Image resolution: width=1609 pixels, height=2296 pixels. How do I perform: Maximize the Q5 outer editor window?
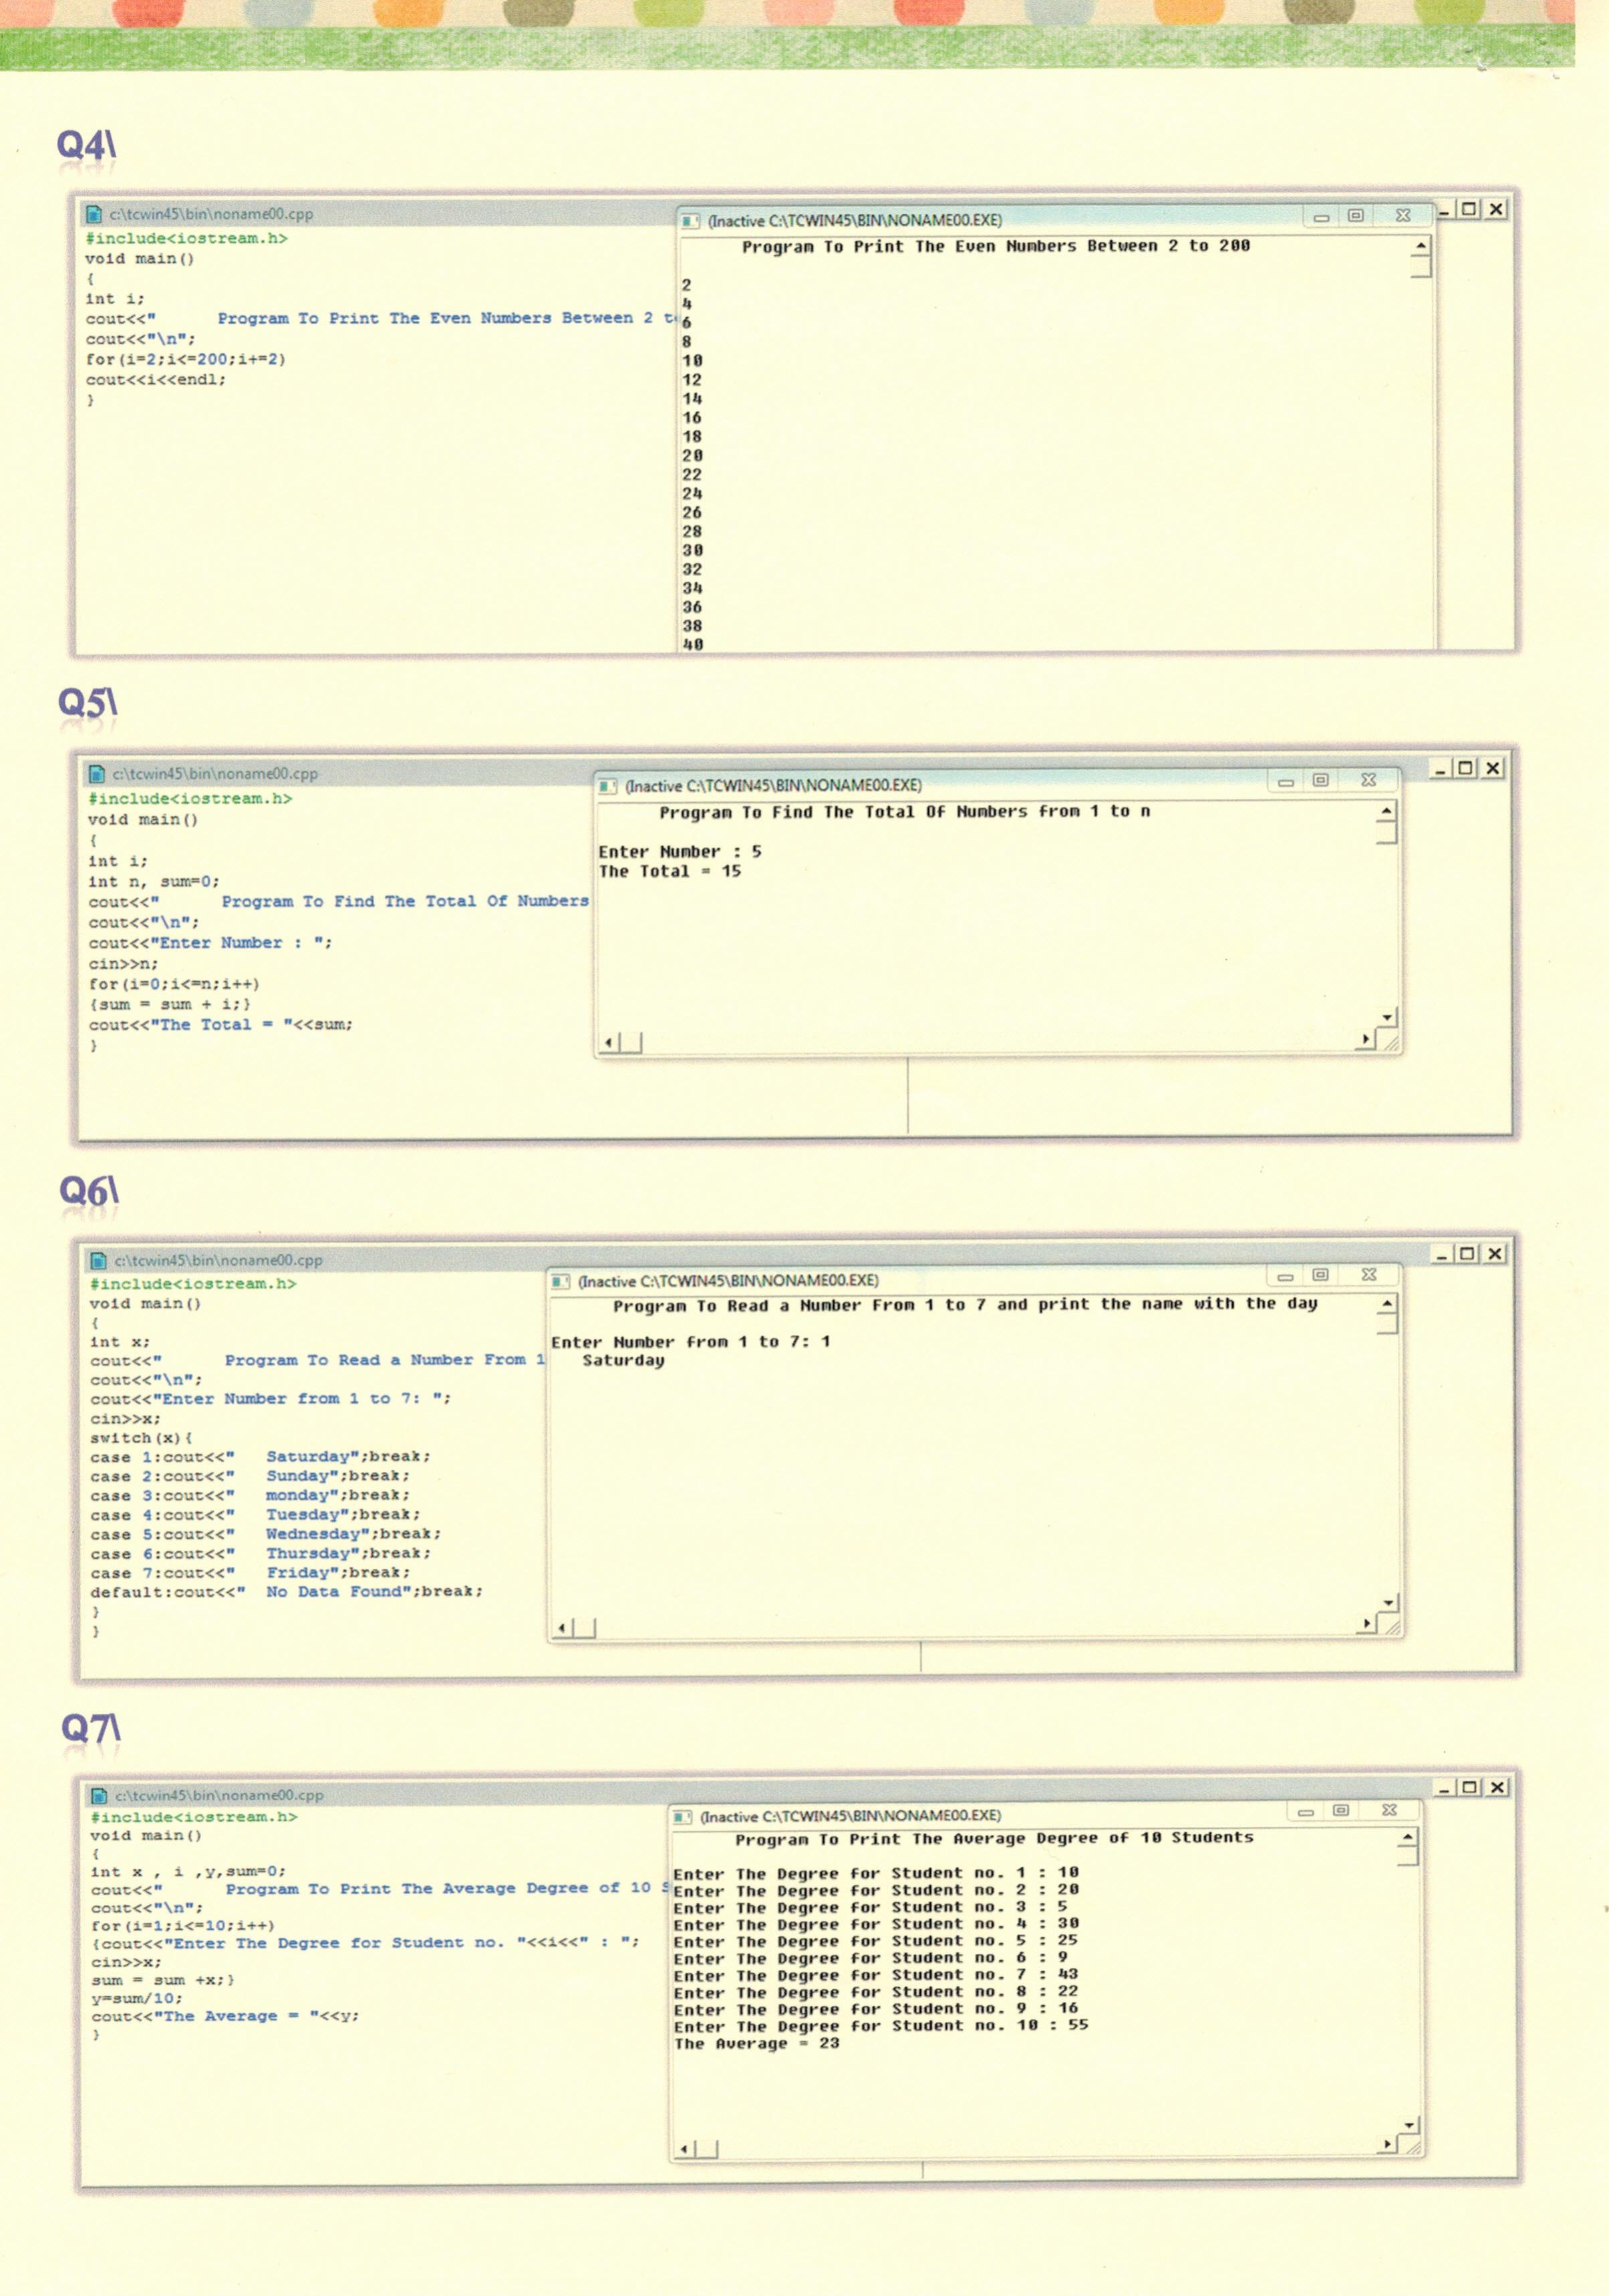[x=1465, y=768]
